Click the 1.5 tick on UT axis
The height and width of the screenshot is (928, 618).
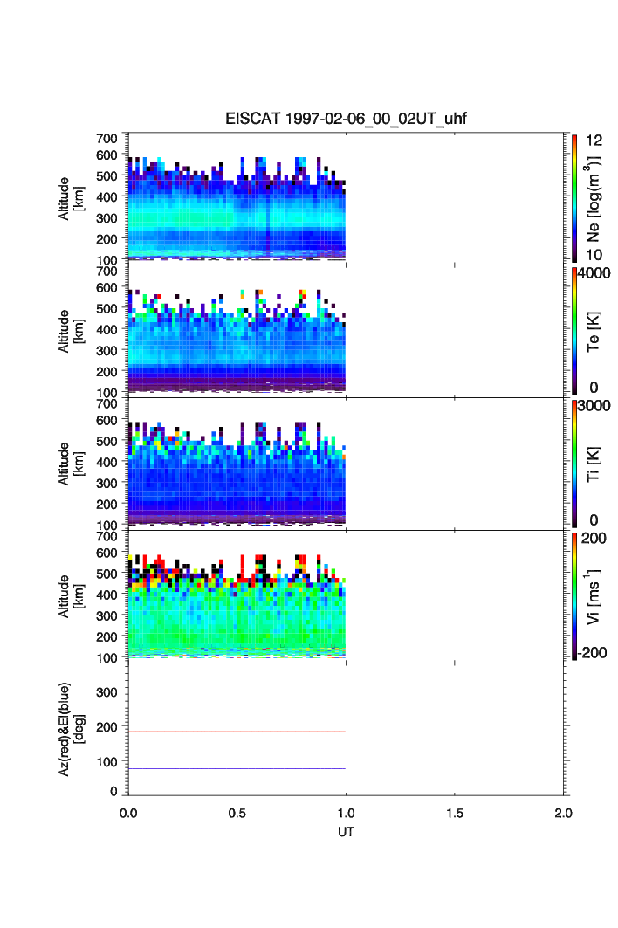(x=455, y=813)
